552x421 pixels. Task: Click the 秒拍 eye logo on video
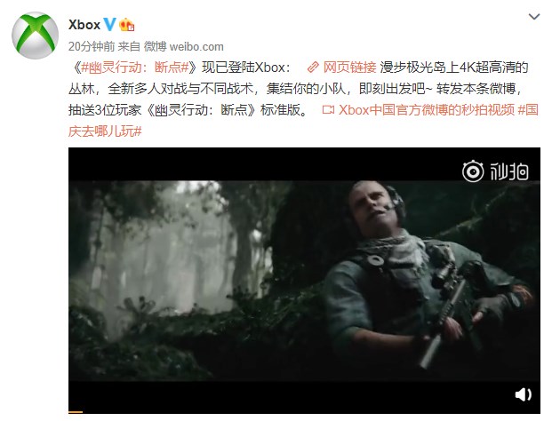click(x=473, y=171)
